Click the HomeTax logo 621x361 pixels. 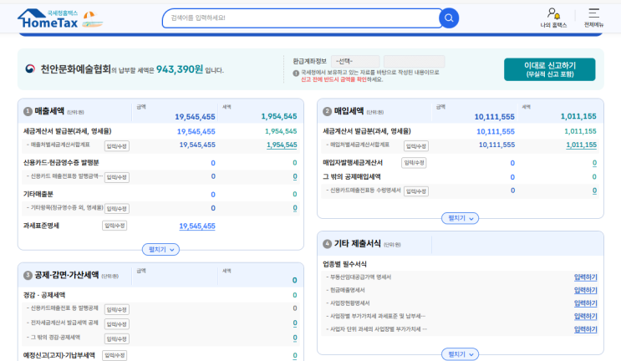point(49,18)
